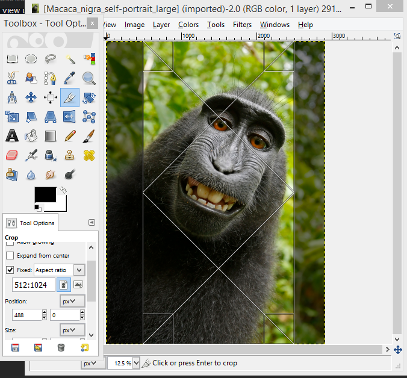The width and height of the screenshot is (407, 378).
Task: Open the Position unit px dropdown
Action: 72,301
